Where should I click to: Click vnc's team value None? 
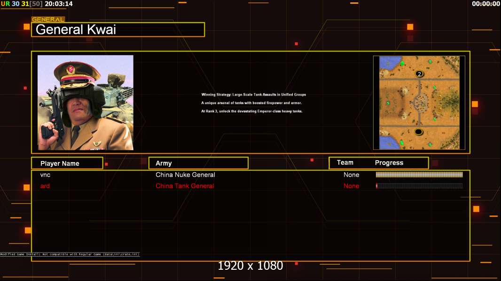pos(351,175)
